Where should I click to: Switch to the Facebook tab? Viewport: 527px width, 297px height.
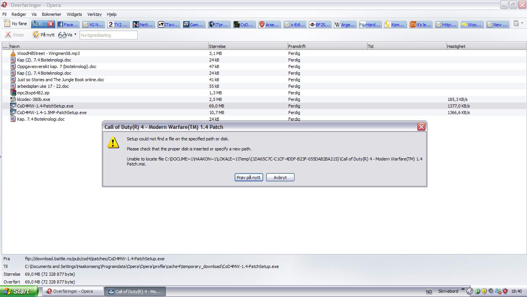(68, 24)
